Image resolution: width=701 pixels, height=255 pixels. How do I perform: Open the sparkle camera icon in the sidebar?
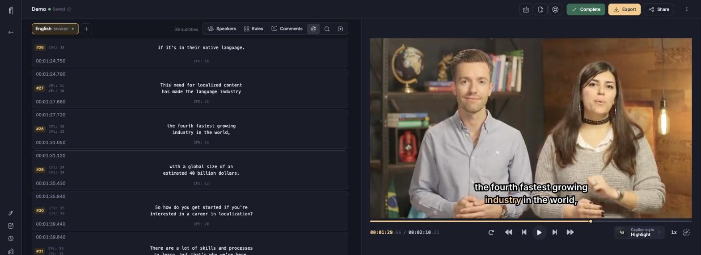(11, 226)
